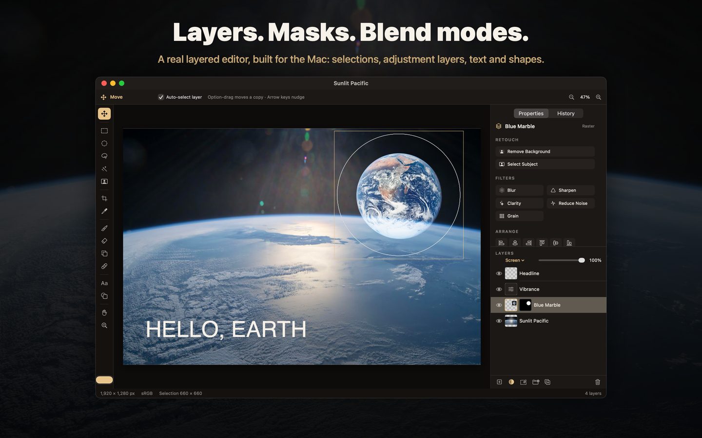Image resolution: width=702 pixels, height=438 pixels.
Task: Duplicate the selected layer
Action: tap(547, 382)
